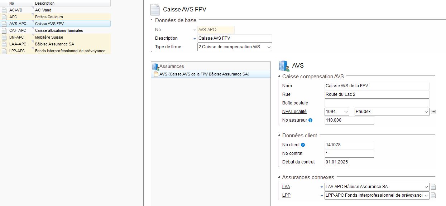This screenshot has height=206, width=446.
Task: Click into the Boîte postale field
Action: 377,103
